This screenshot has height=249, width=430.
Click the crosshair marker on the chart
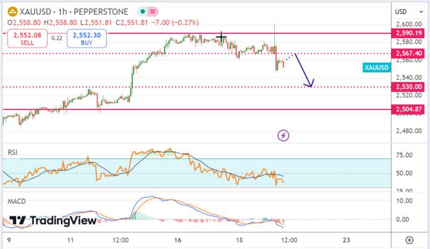[x=221, y=38]
